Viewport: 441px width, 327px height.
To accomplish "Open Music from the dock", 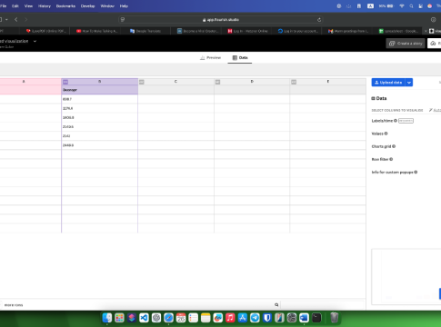I will point(230,318).
